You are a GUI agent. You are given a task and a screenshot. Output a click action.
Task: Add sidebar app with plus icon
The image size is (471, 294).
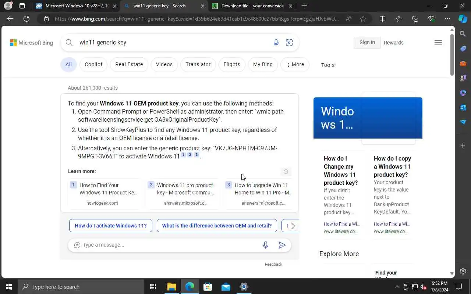(463, 146)
